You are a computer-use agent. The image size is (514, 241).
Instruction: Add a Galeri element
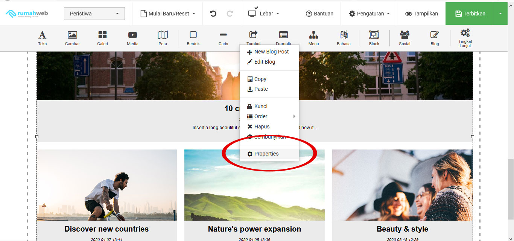pos(102,38)
